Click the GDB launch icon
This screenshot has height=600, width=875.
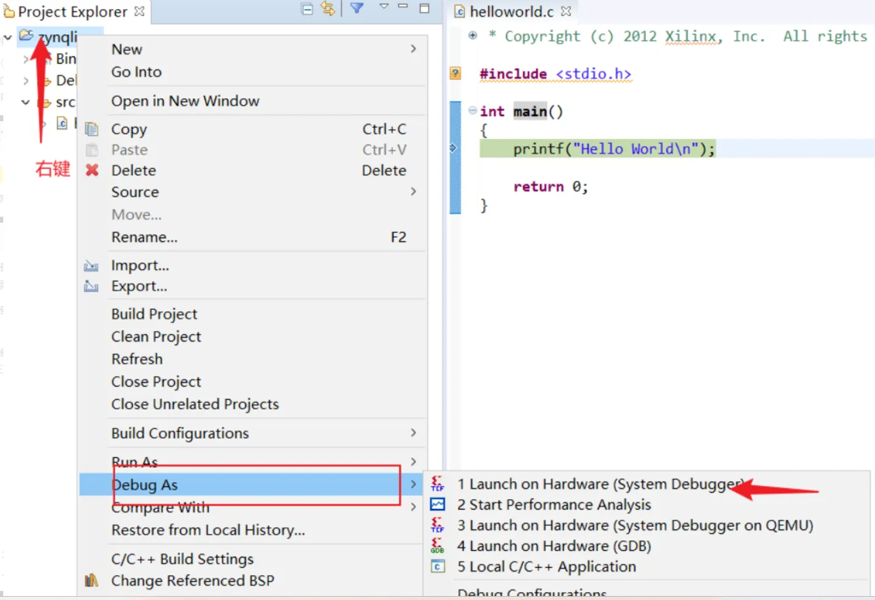point(437,546)
